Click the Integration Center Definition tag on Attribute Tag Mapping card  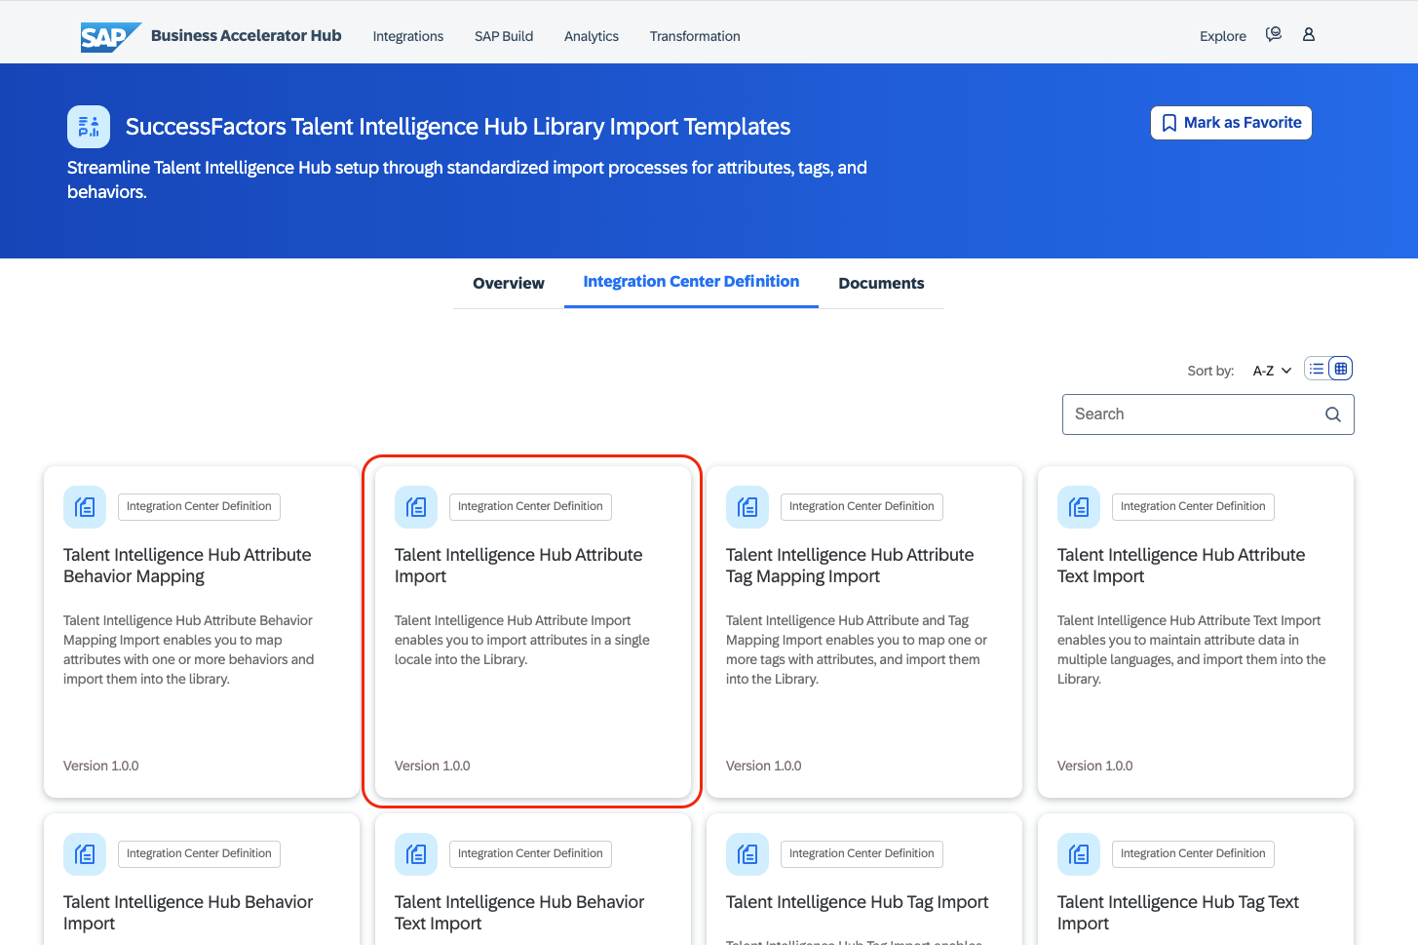(x=862, y=507)
